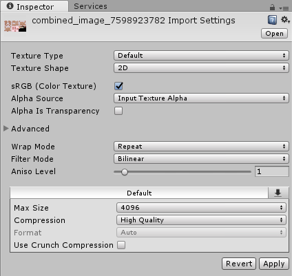Open the Max Size dropdown
The height and width of the screenshot is (276, 292).
coord(201,208)
